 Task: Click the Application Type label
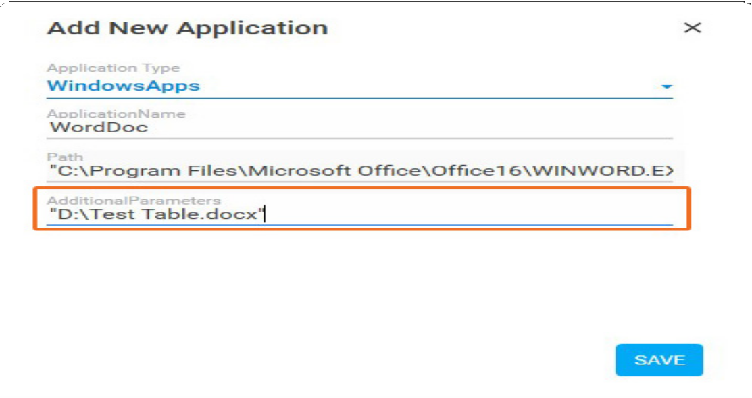click(114, 68)
